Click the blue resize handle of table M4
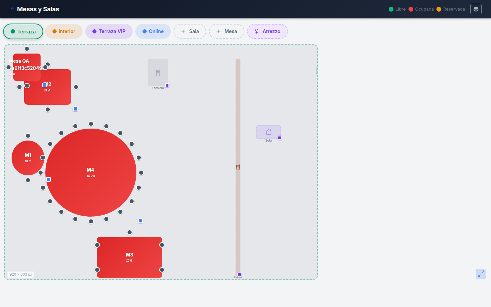Viewport: 491px width, 307px height. coord(140,221)
